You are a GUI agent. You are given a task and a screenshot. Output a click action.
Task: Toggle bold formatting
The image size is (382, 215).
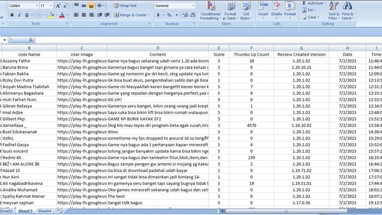pyautogui.click(x=12, y=15)
